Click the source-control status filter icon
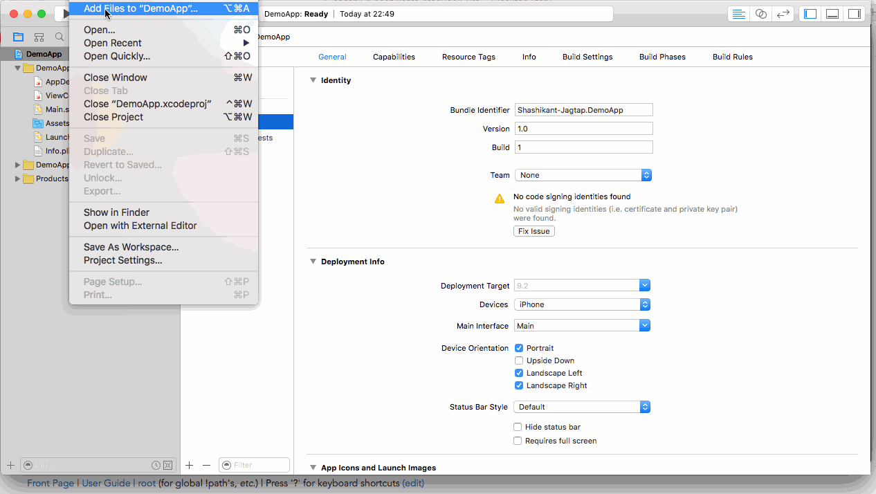The image size is (876, 494). pos(167,466)
